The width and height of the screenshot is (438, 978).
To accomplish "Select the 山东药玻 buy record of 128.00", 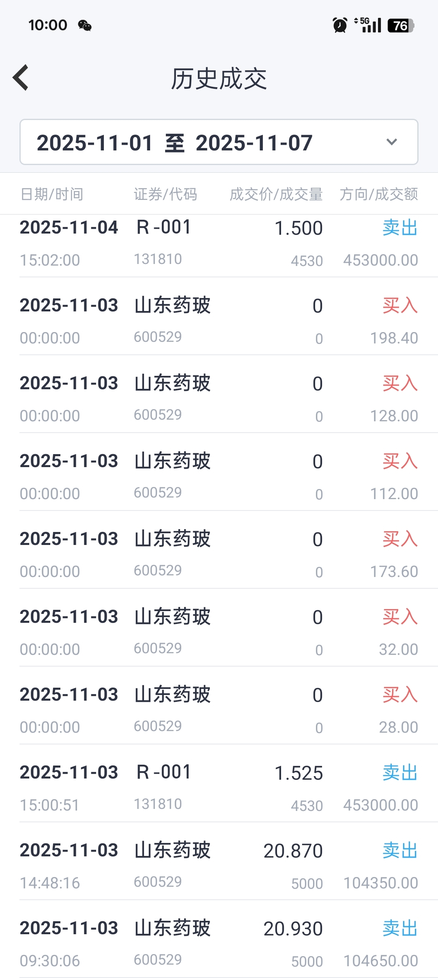I will click(219, 399).
